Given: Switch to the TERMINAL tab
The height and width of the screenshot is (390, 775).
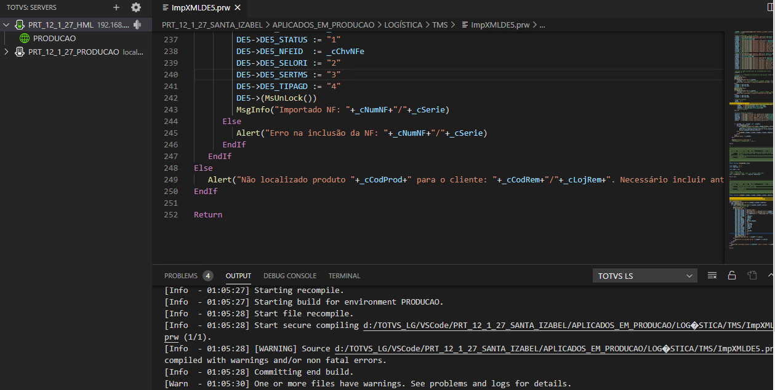Looking at the screenshot, I should (344, 275).
